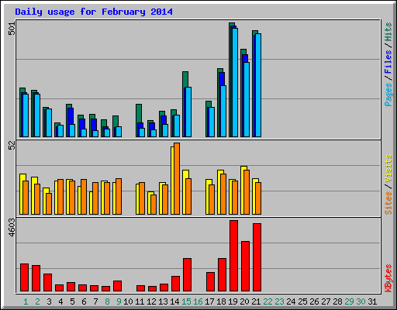Click day 25 on the x-axis
This screenshot has width=397, height=310.
click(302, 301)
